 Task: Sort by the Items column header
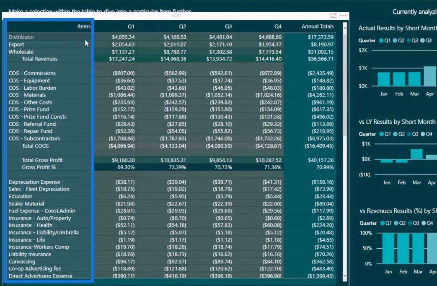coord(84,26)
